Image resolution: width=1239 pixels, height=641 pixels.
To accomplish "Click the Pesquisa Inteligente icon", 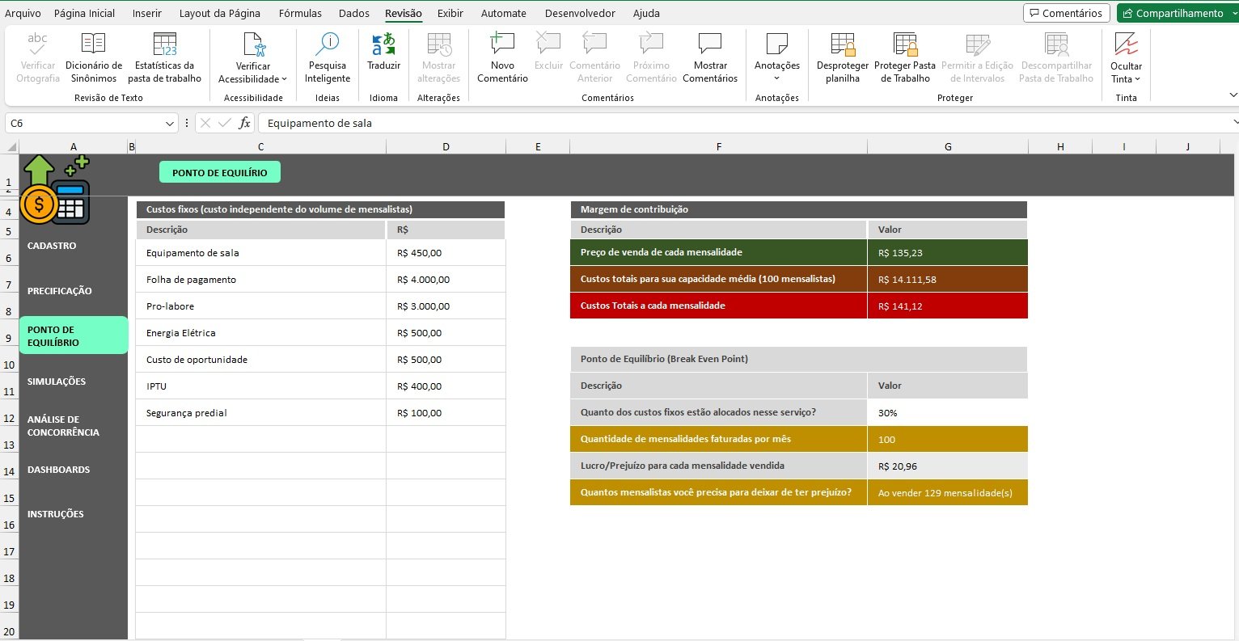I will click(x=328, y=44).
